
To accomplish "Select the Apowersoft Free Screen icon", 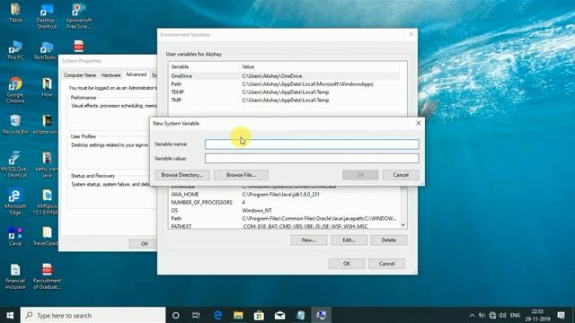I will (x=78, y=16).
